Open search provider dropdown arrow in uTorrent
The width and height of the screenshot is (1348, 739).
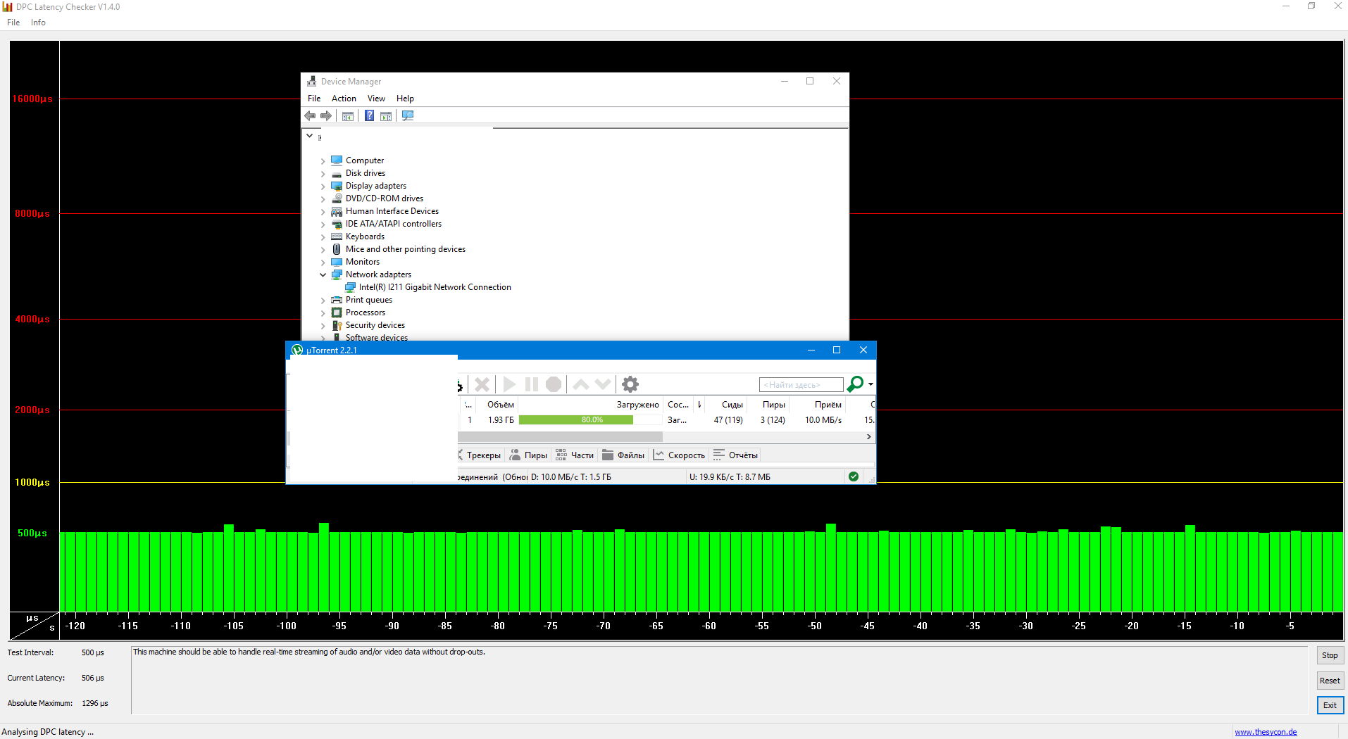pos(871,384)
